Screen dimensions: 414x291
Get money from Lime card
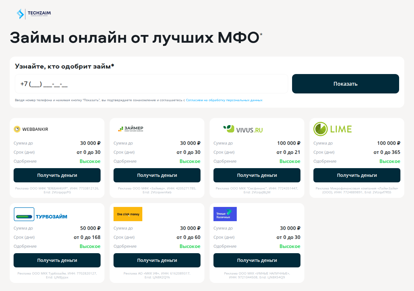357,175
